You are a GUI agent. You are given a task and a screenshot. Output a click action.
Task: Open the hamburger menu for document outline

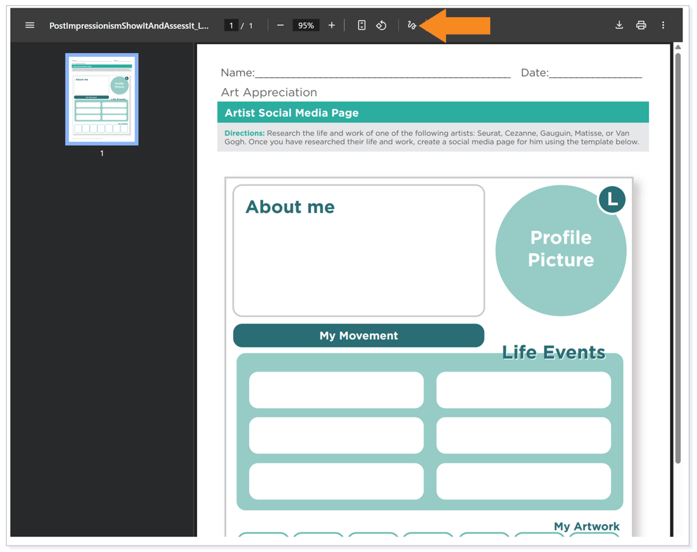29,25
